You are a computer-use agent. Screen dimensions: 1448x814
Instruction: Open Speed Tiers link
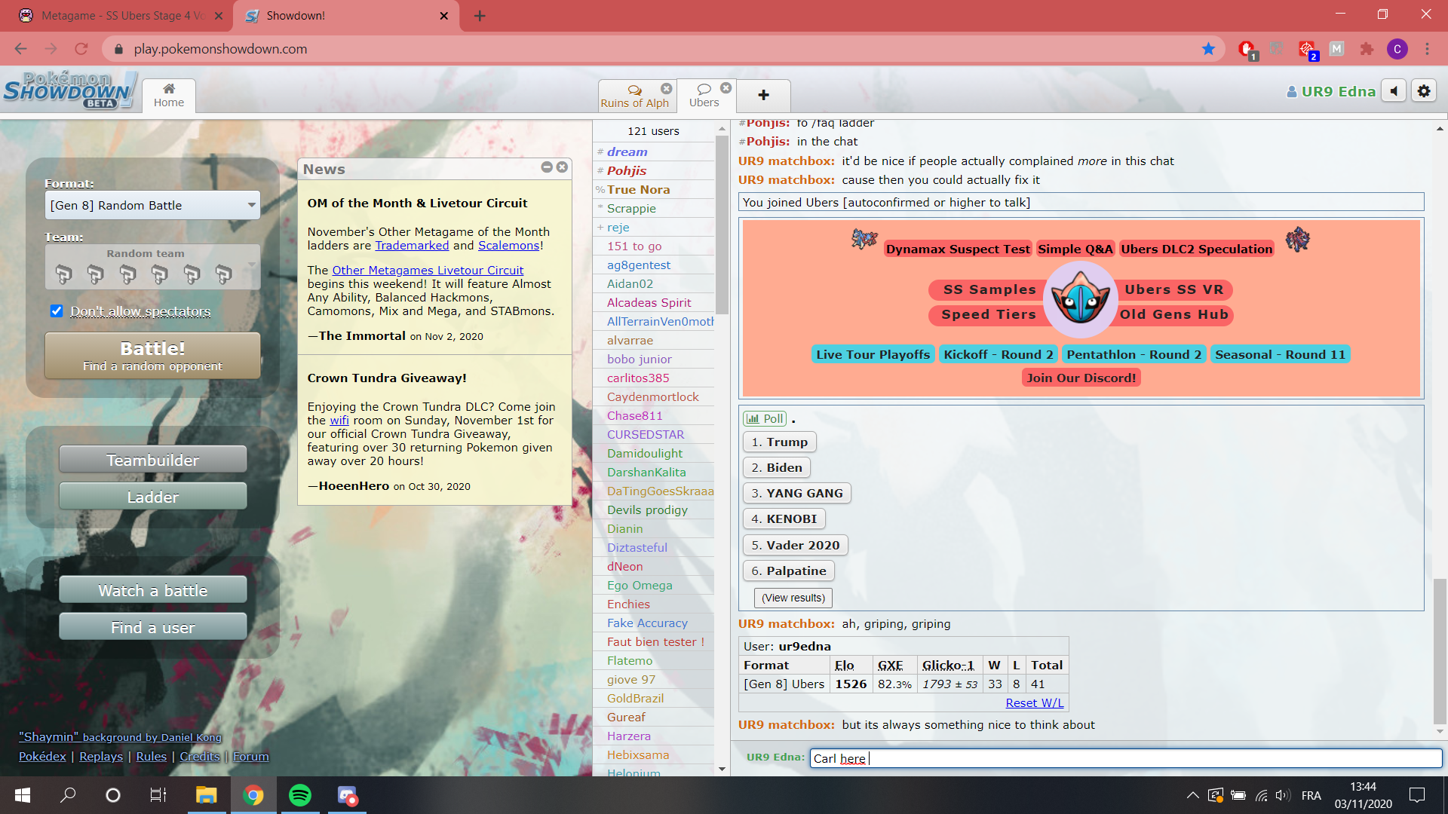pyautogui.click(x=989, y=314)
